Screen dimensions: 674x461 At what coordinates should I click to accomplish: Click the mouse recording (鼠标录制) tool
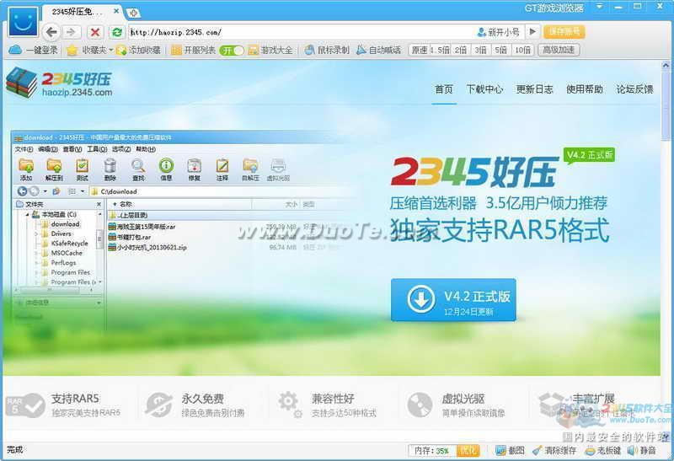(327, 51)
